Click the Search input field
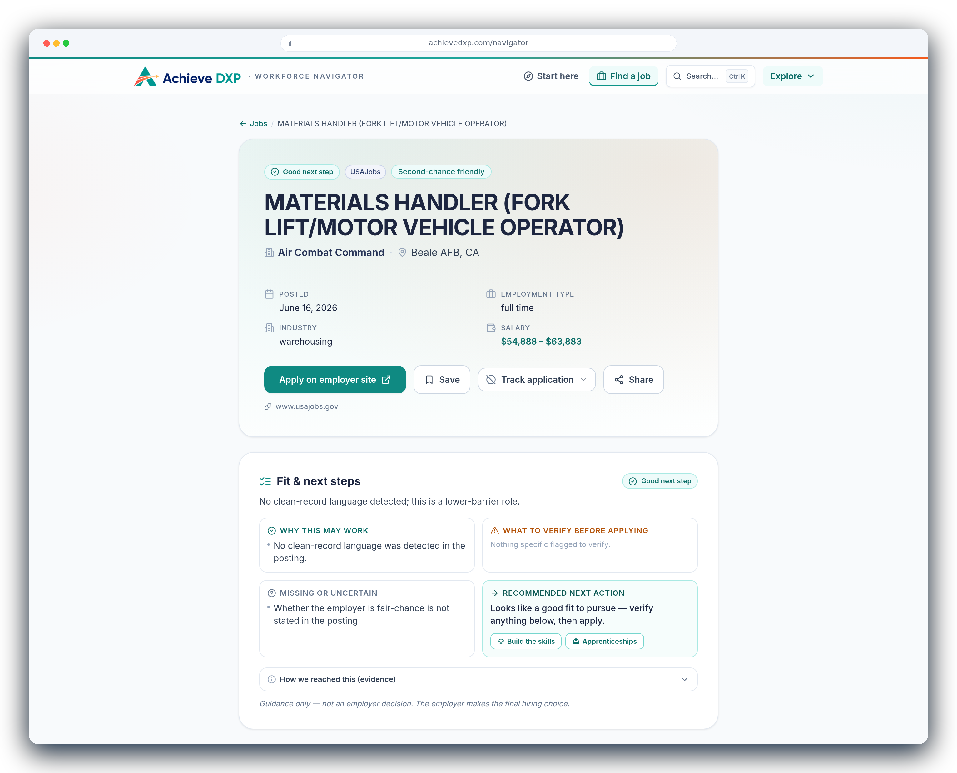957x773 pixels. (710, 76)
